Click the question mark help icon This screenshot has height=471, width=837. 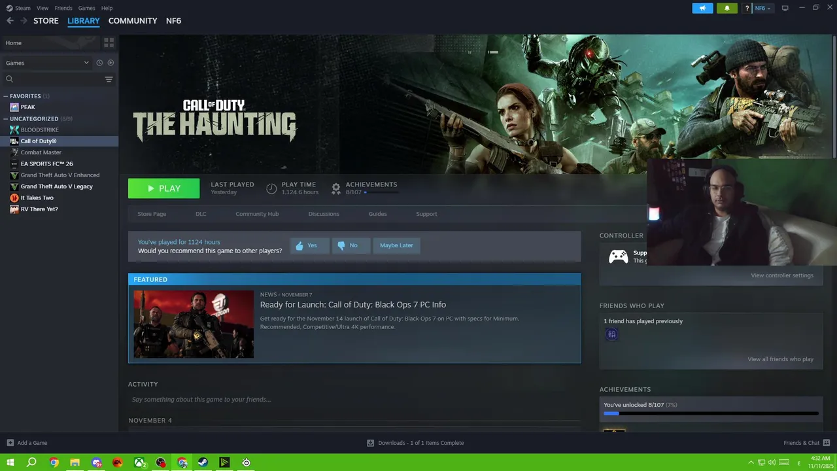click(x=747, y=8)
